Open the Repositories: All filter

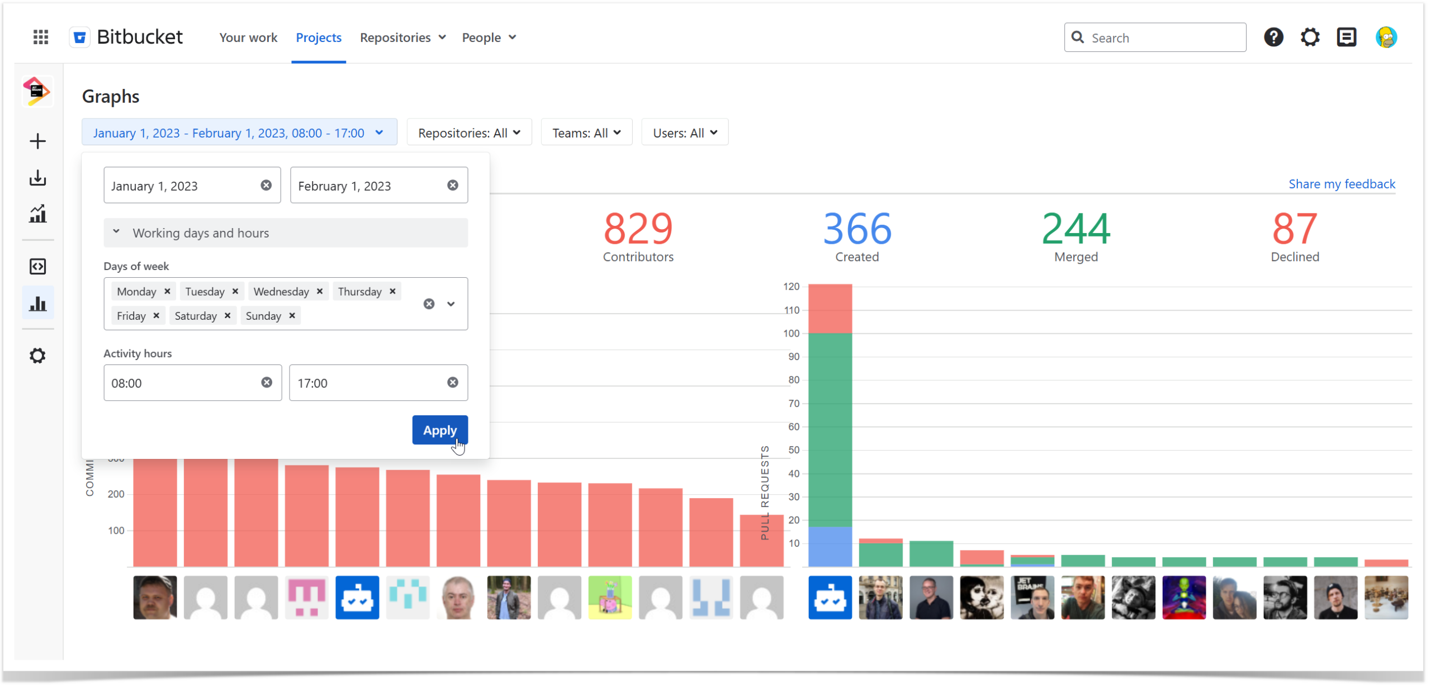(x=469, y=132)
